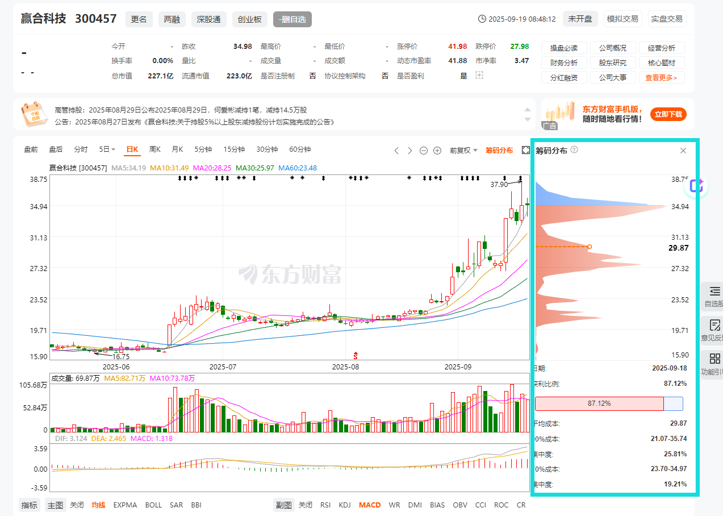723x516 pixels.
Task: Enable EXPMA overlay on main chart
Action: click(125, 505)
